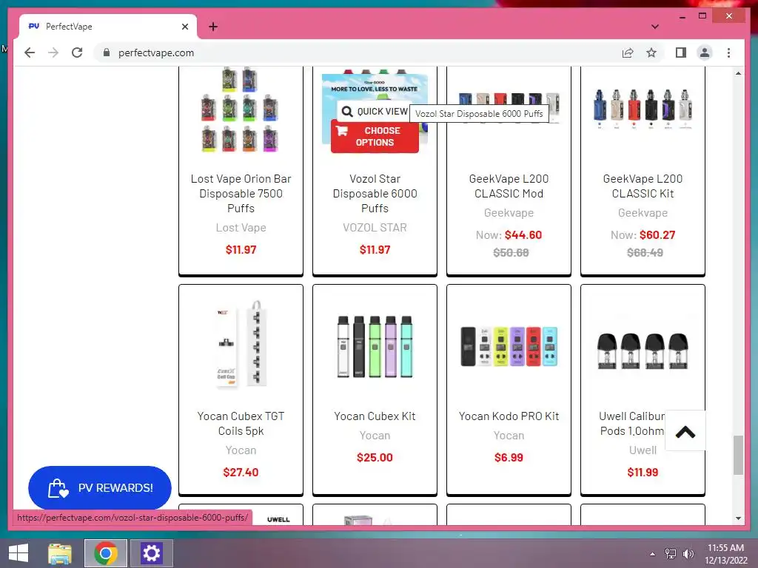Click page scrollbar thumb
This screenshot has width=758, height=568.
(x=738, y=455)
